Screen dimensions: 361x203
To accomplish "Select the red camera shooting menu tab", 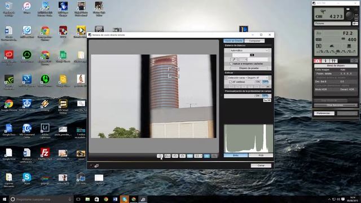I will coord(318,61).
